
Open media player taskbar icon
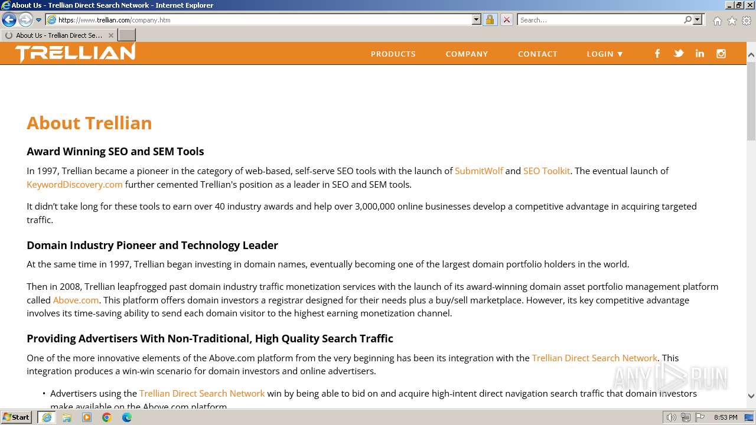point(87,417)
